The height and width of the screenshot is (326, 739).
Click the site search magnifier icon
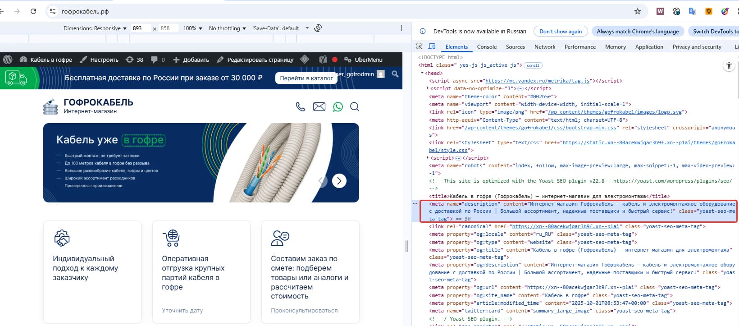point(355,107)
